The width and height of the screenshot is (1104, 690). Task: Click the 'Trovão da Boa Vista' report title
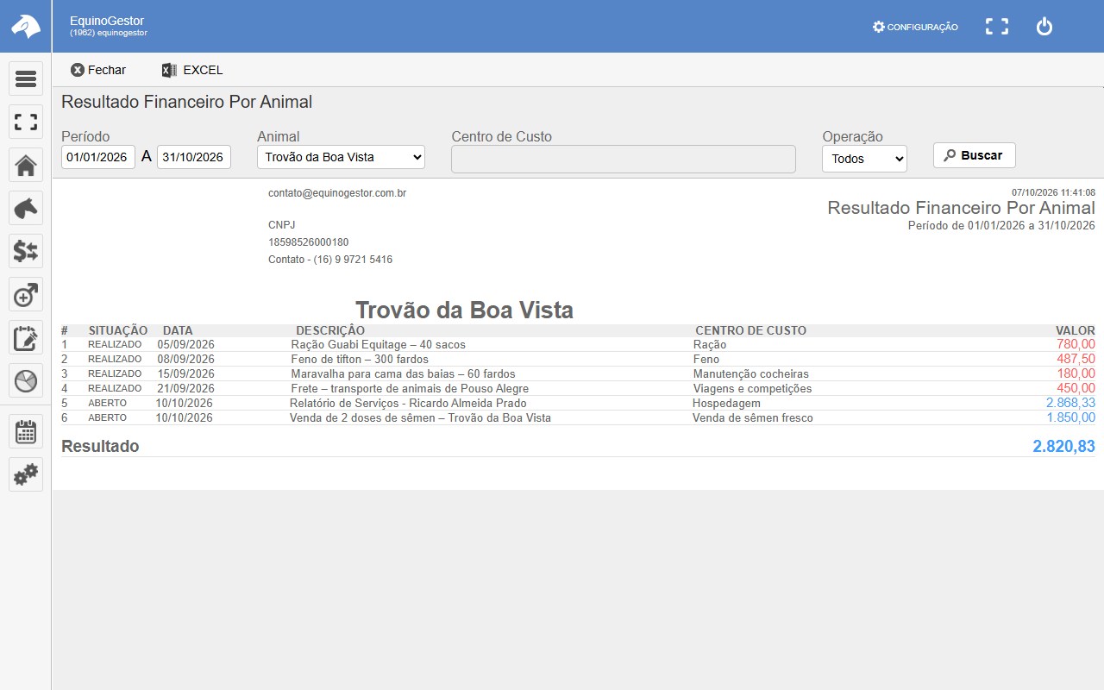(464, 310)
